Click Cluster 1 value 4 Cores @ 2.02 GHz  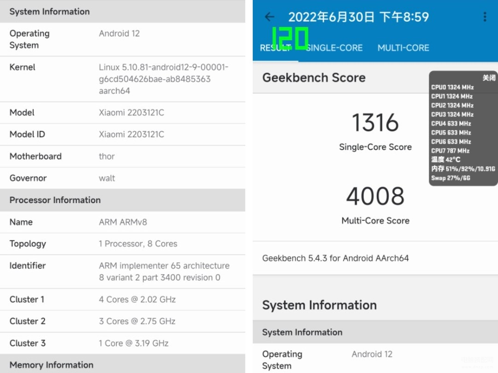point(137,299)
